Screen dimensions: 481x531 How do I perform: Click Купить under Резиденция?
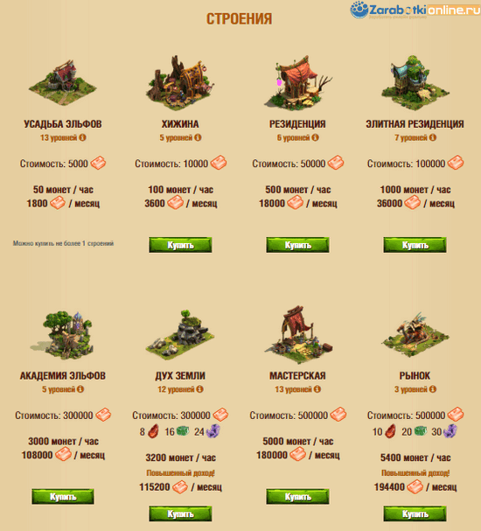[297, 245]
